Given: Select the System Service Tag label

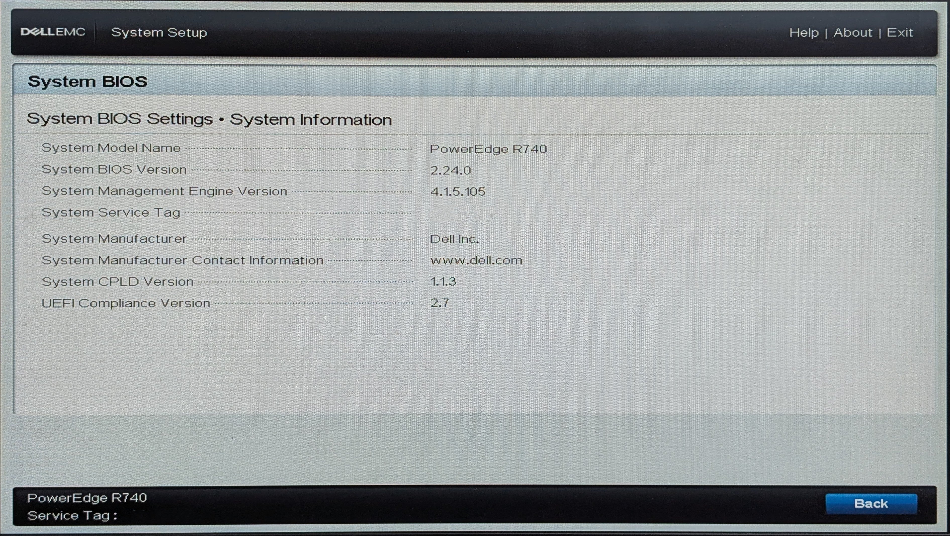Looking at the screenshot, I should pos(111,213).
